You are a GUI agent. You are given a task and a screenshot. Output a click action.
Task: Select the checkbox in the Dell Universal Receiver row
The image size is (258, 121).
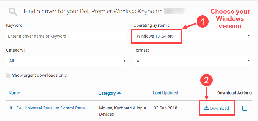(x=245, y=108)
